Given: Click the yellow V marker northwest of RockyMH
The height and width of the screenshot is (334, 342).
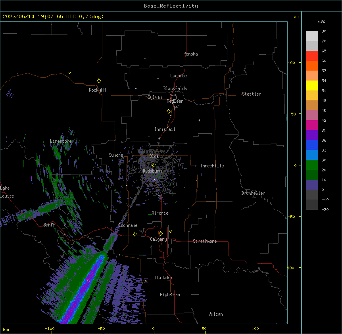Looking at the screenshot, I should [x=69, y=73].
